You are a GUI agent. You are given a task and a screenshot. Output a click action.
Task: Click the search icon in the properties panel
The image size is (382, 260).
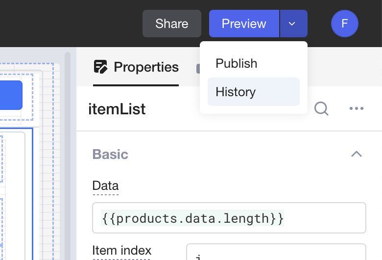tap(321, 108)
